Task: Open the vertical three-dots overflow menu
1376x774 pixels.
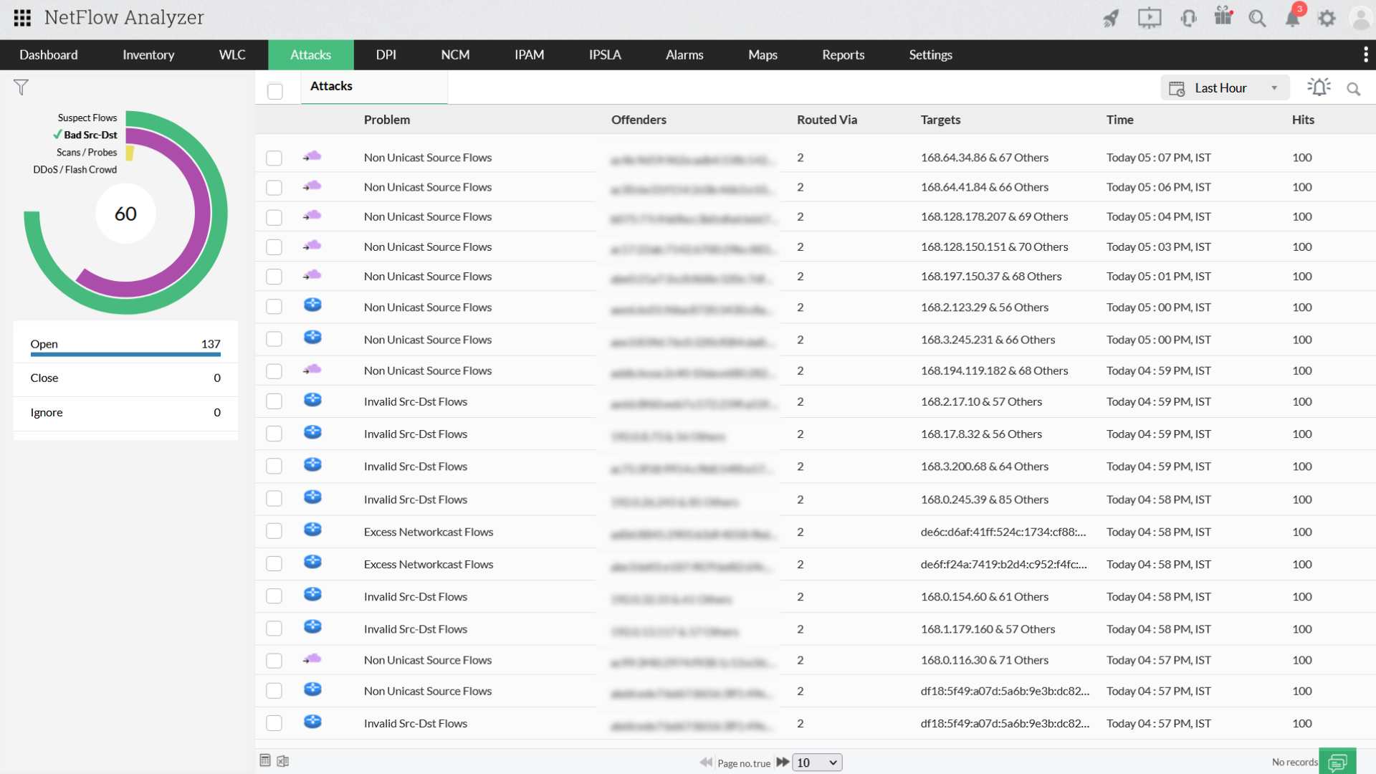Action: [1365, 54]
